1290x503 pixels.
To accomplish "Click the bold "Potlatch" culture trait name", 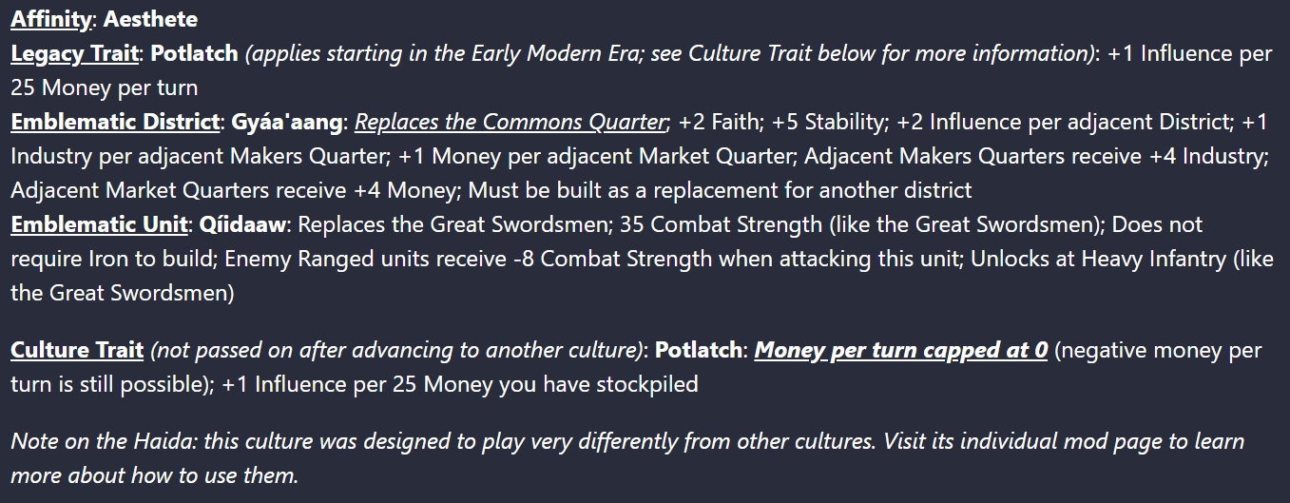I will (699, 350).
